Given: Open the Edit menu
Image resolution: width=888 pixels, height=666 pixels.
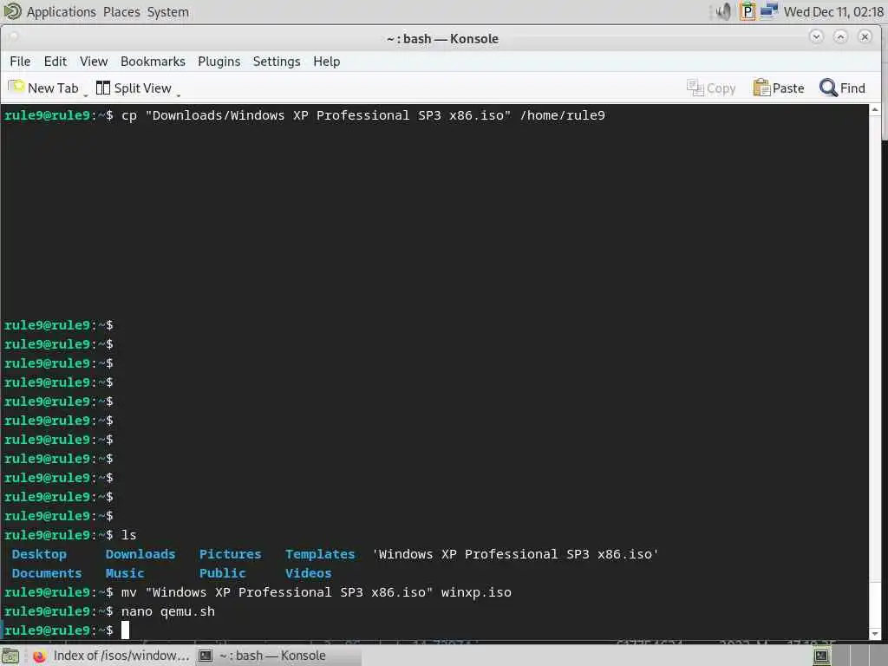Looking at the screenshot, I should pyautogui.click(x=55, y=62).
